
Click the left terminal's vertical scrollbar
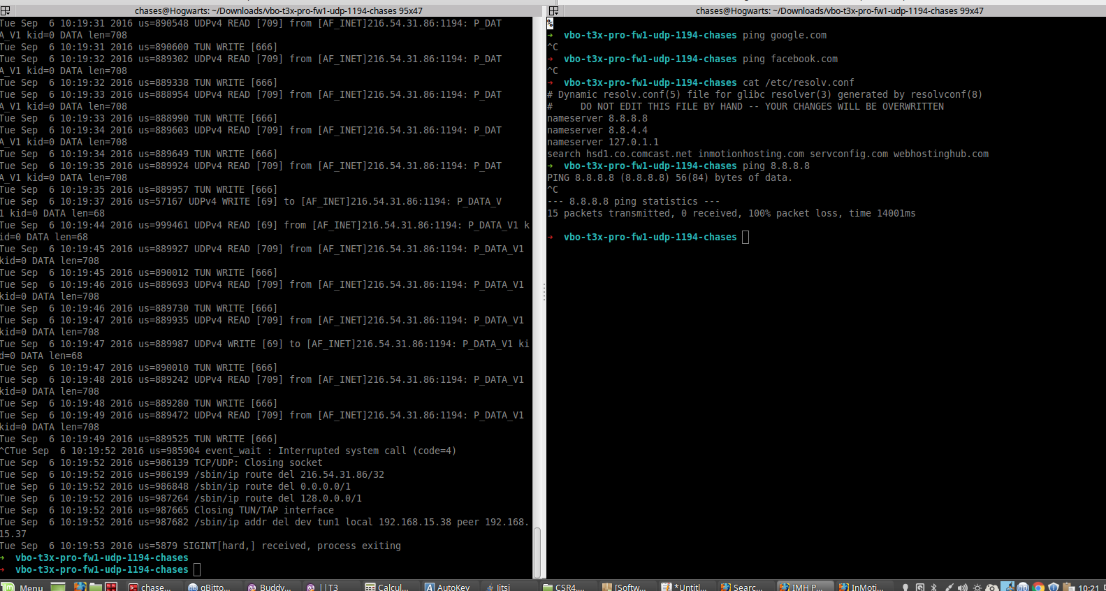pyautogui.click(x=537, y=552)
